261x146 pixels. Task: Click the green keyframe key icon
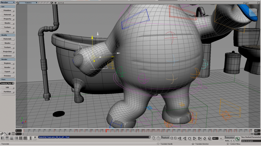237,139
